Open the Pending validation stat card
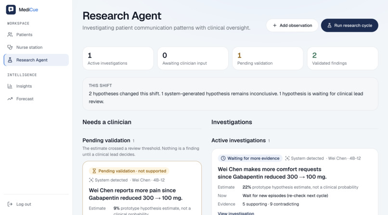The width and height of the screenshot is (388, 215). tap(268, 59)
